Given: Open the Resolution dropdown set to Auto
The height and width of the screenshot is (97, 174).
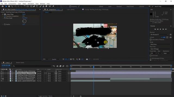Looking at the screenshot, I should coord(167,53).
